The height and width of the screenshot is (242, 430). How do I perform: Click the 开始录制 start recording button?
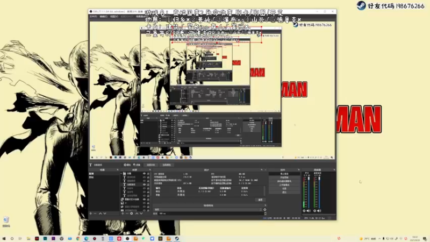284,177
